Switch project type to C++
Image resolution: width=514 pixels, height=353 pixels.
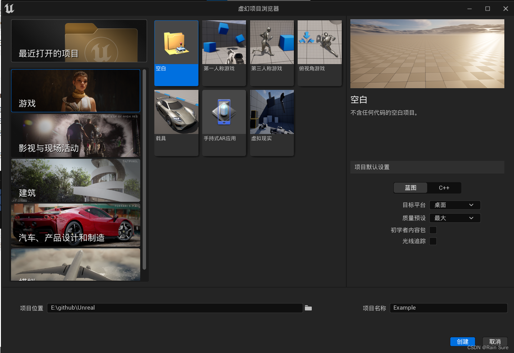444,188
